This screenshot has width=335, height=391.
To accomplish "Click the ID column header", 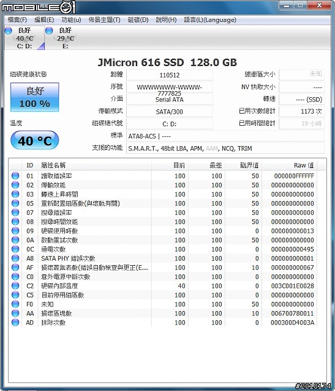I will click(30, 165).
